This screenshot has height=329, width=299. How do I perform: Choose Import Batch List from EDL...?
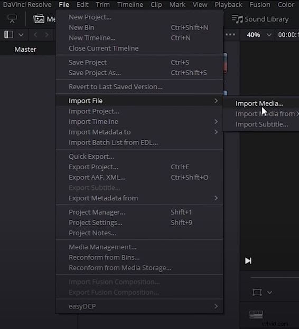(139, 142)
